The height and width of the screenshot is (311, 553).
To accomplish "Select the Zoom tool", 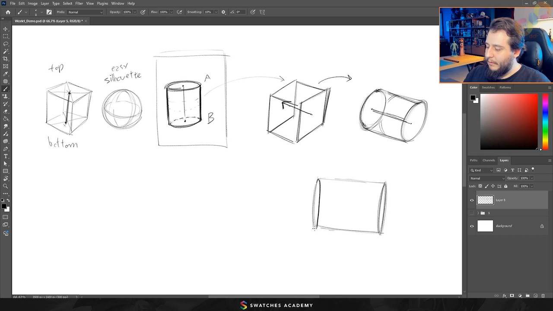I will [x=6, y=186].
